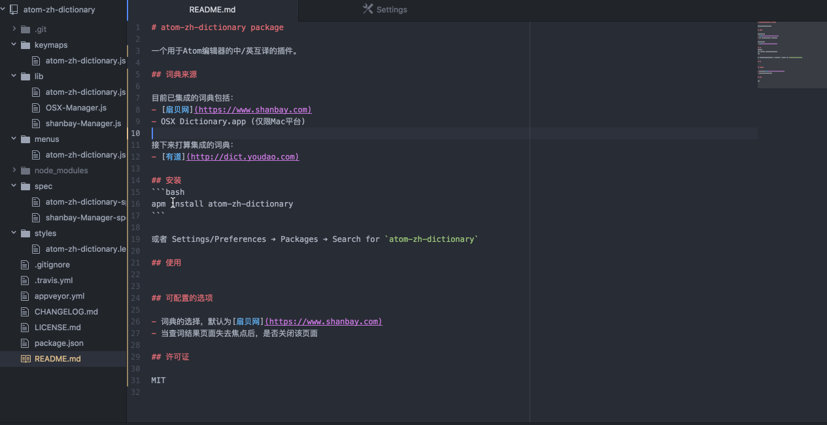827x425 pixels.
Task: Open the shanbay.com link on line 26
Action: tap(324, 322)
